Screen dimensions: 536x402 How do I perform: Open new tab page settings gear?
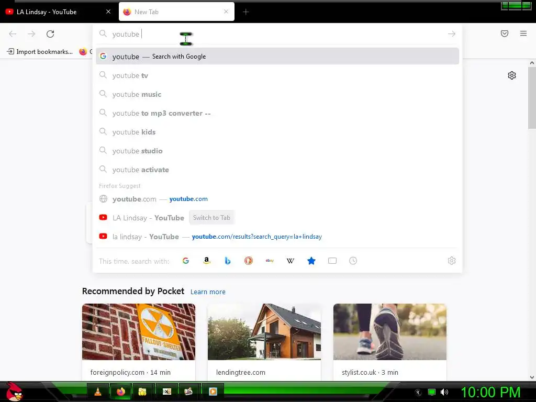coord(511,75)
